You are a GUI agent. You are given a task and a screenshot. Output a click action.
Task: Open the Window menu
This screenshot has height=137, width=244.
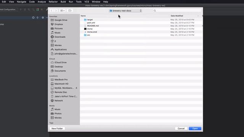(96, 2)
